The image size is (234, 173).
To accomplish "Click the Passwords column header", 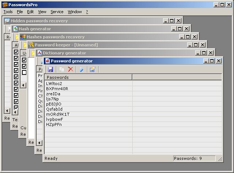I will pyautogui.click(x=88, y=77).
